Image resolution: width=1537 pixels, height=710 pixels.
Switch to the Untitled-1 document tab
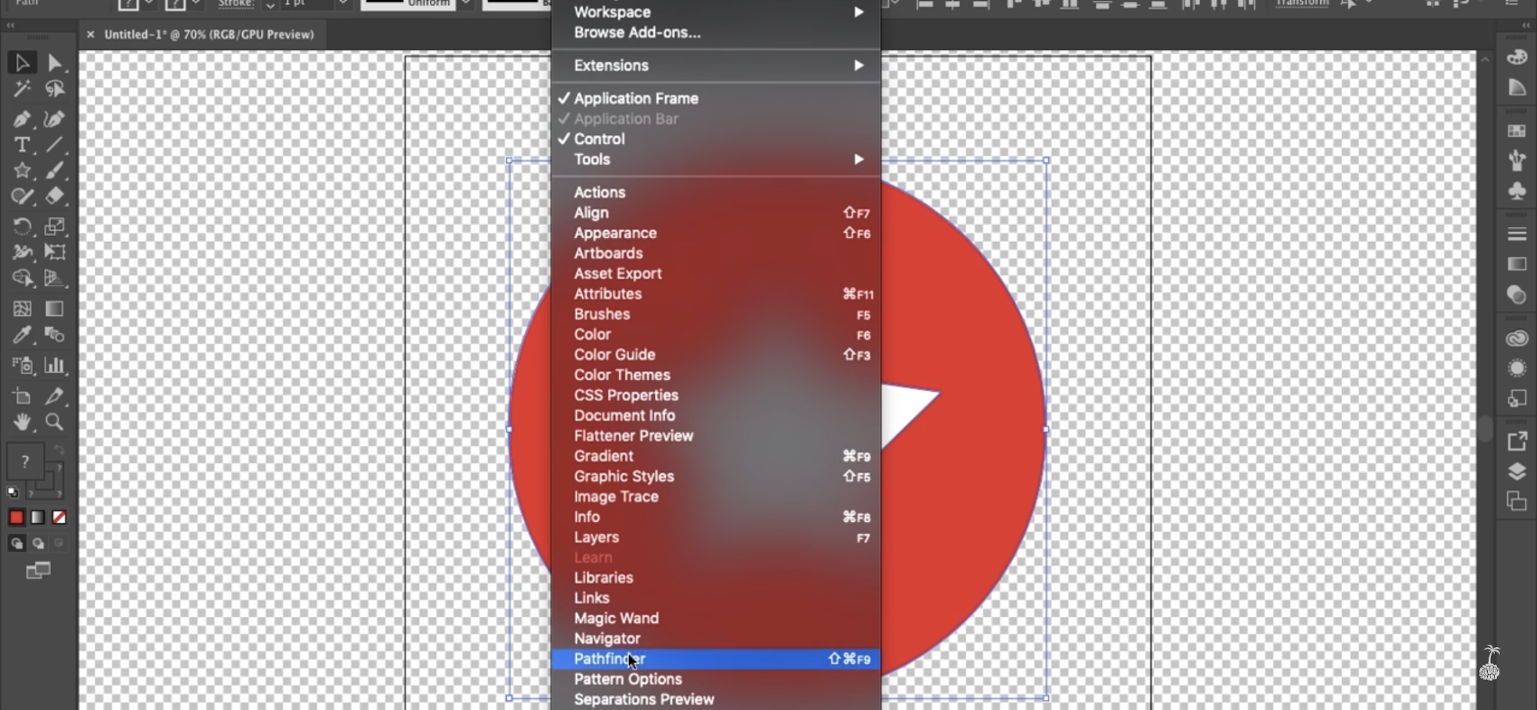209,35
